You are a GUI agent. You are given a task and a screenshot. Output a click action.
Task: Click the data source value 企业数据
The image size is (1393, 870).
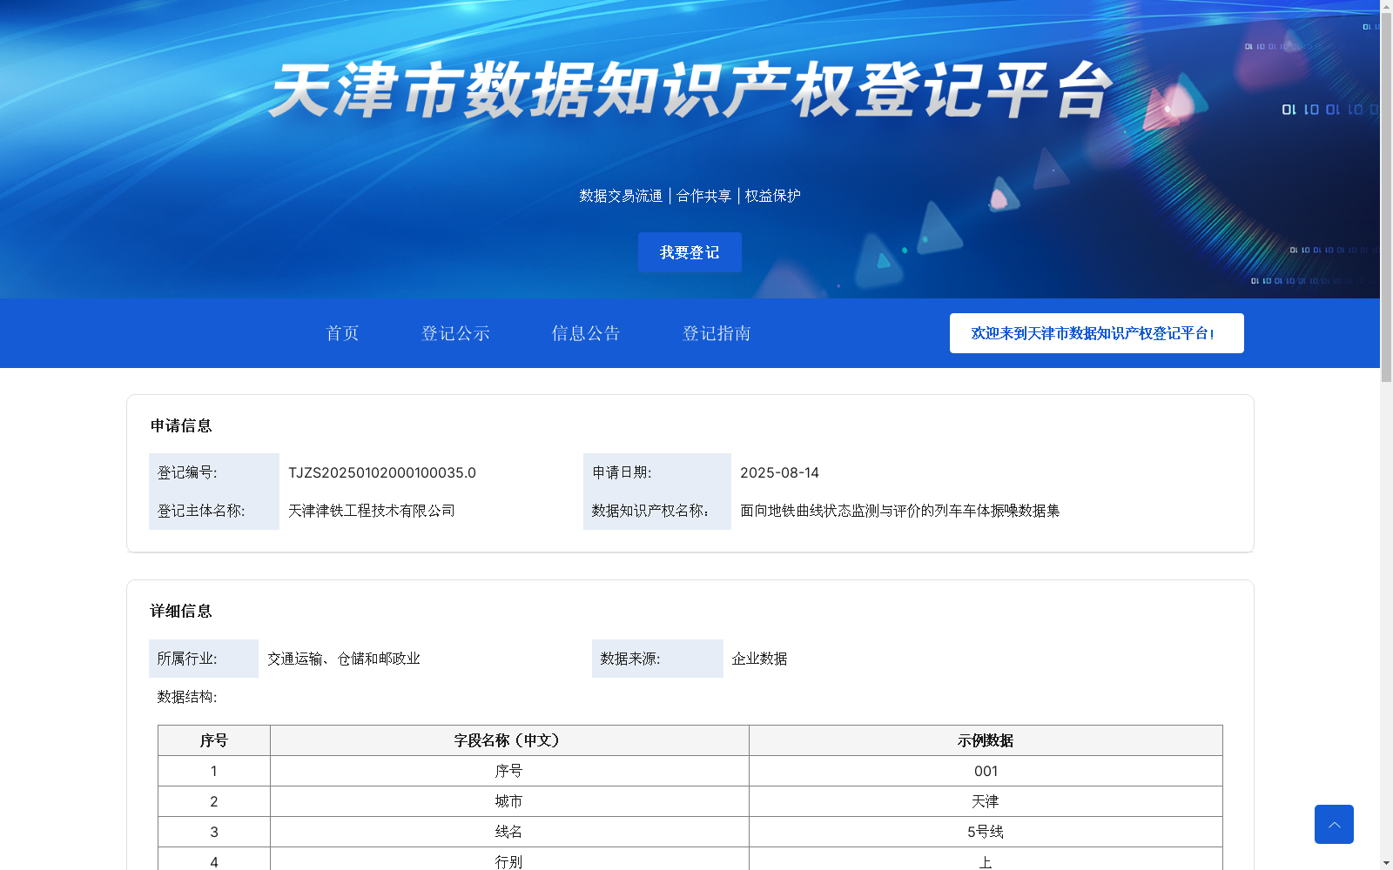pyautogui.click(x=759, y=659)
